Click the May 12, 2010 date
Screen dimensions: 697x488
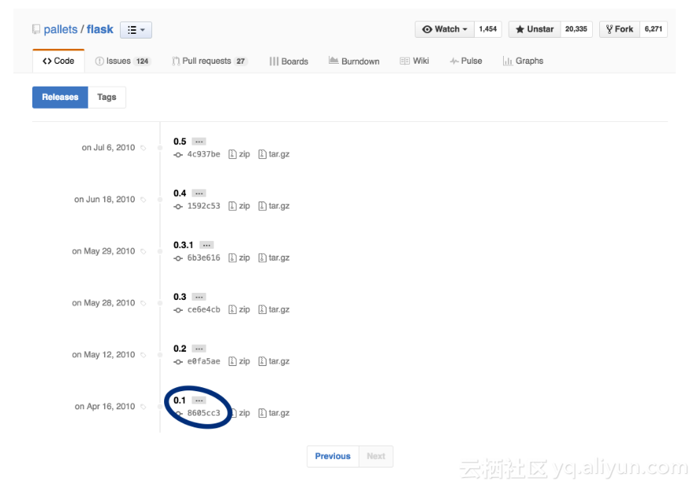pos(103,355)
